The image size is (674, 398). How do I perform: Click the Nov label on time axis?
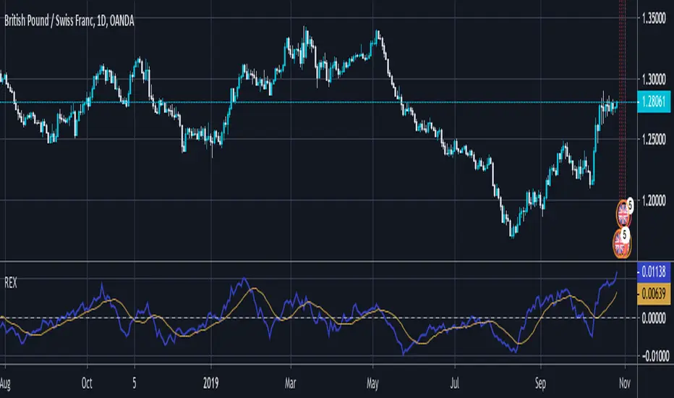(x=625, y=384)
